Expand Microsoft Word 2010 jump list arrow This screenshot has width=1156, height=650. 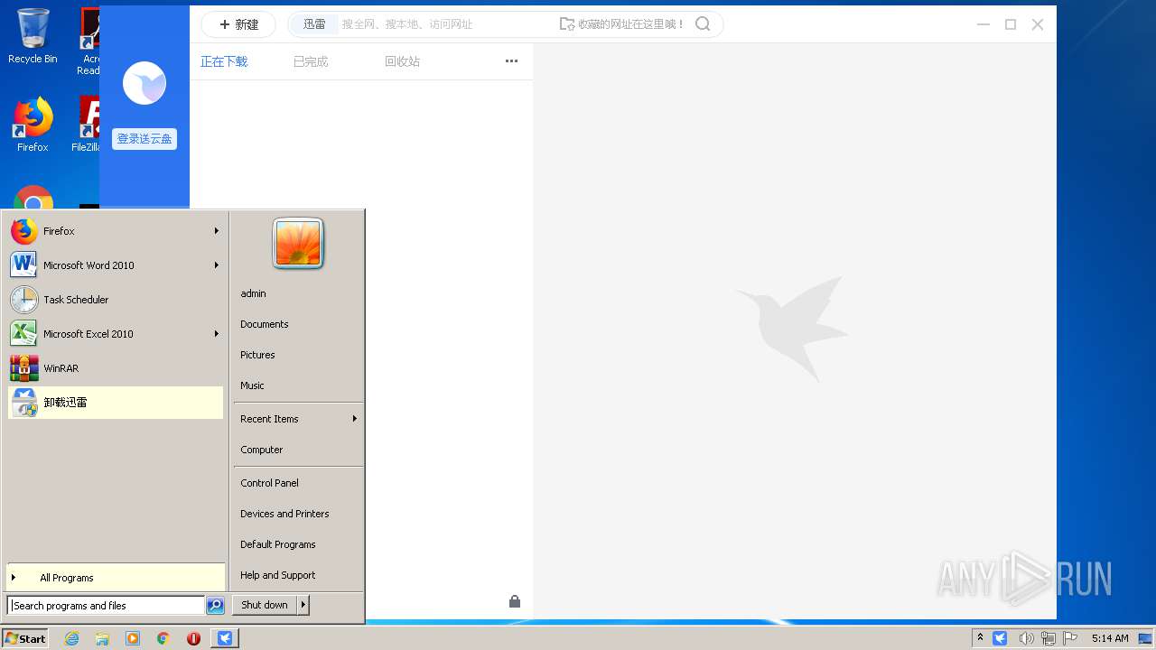pos(217,265)
